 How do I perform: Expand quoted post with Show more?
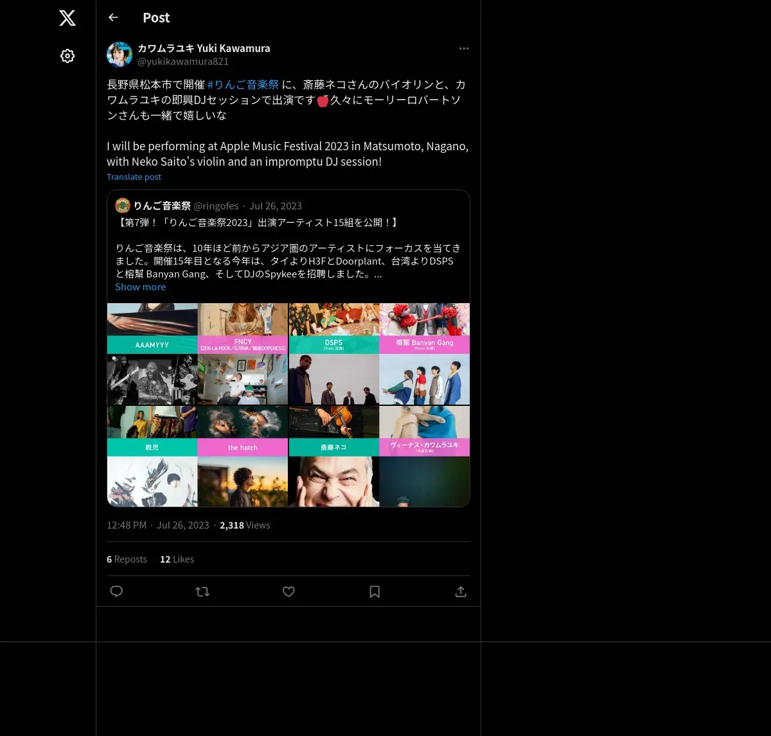point(140,287)
